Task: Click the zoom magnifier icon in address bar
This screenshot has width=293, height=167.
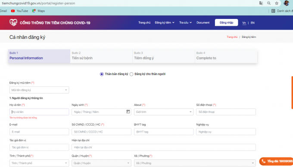Action: [269, 3]
